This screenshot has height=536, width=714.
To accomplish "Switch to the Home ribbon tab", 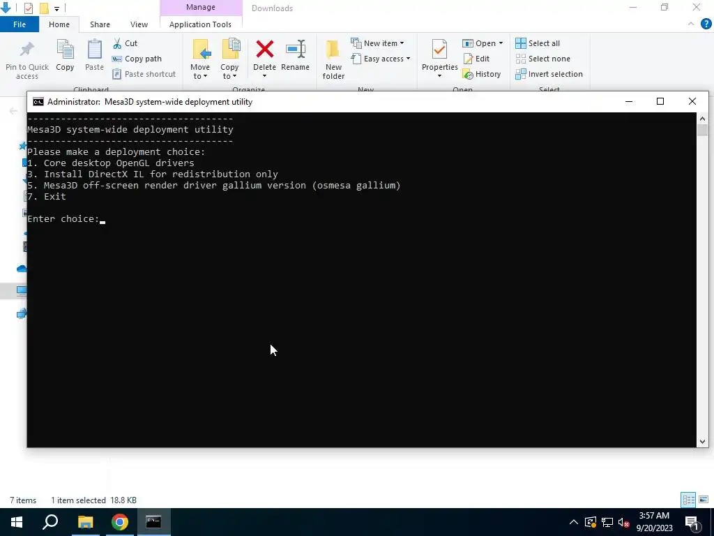I will (x=59, y=24).
